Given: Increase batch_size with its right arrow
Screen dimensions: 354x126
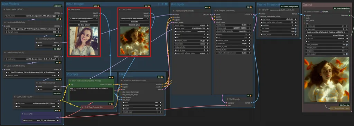Looking at the screenshot, I should pyautogui.click(x=160, y=112).
